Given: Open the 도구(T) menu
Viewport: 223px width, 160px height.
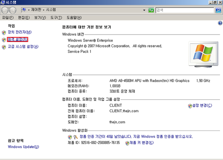Looking at the screenshot, I should [56, 18].
